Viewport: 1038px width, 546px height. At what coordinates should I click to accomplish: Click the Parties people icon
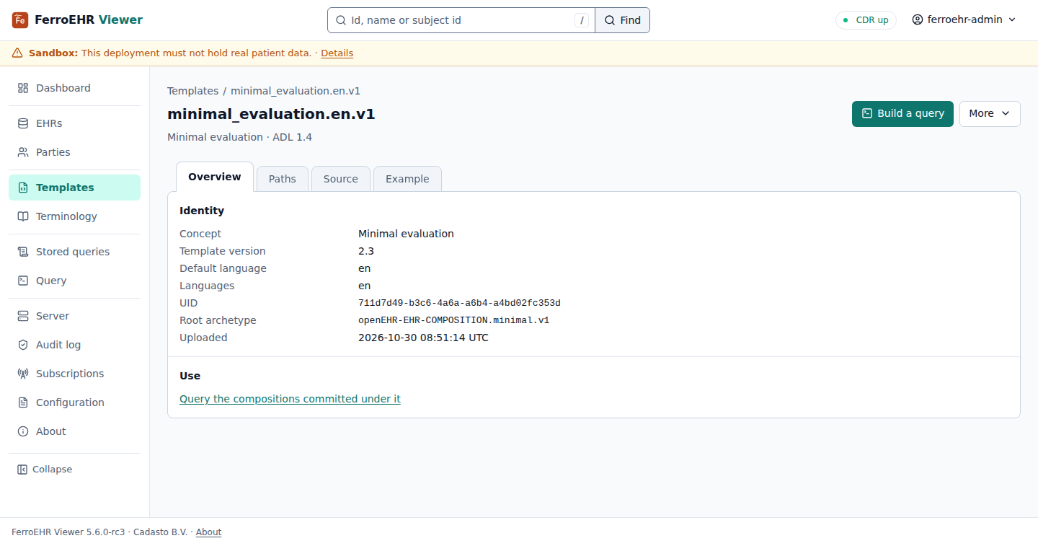click(23, 152)
